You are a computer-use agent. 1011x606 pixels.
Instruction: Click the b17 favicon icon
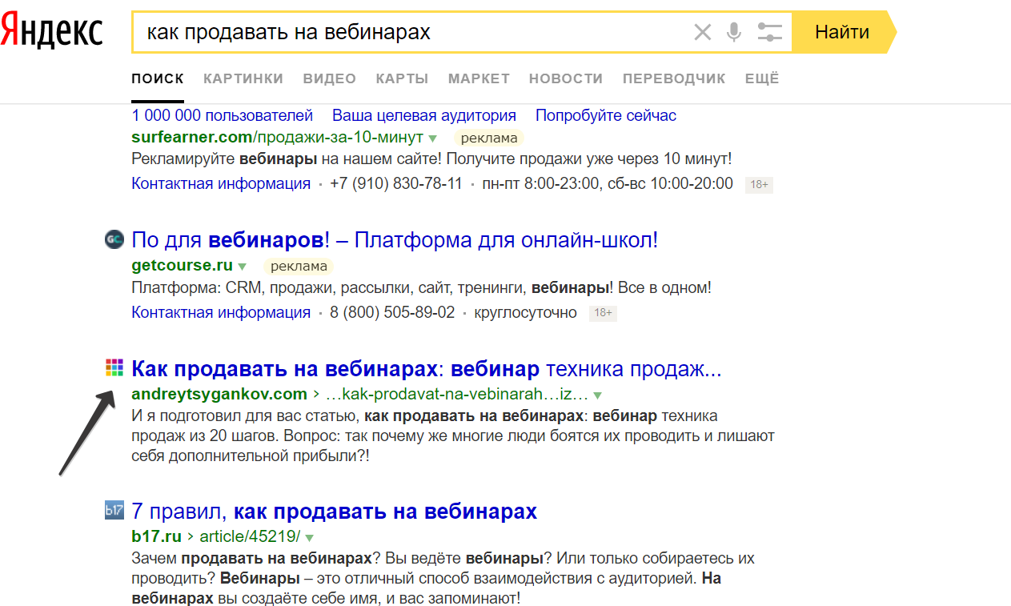(114, 510)
